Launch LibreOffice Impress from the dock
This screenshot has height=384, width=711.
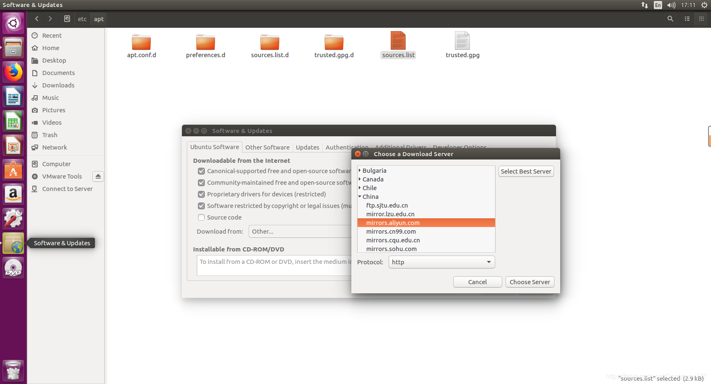13,146
